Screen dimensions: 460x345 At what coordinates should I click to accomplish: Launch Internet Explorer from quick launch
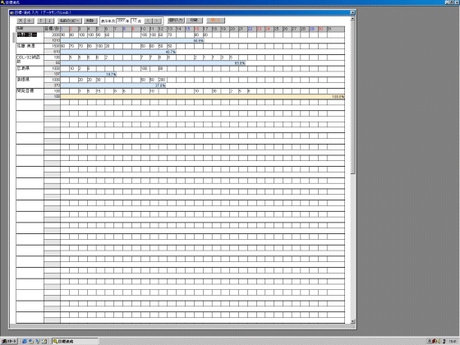[25, 341]
